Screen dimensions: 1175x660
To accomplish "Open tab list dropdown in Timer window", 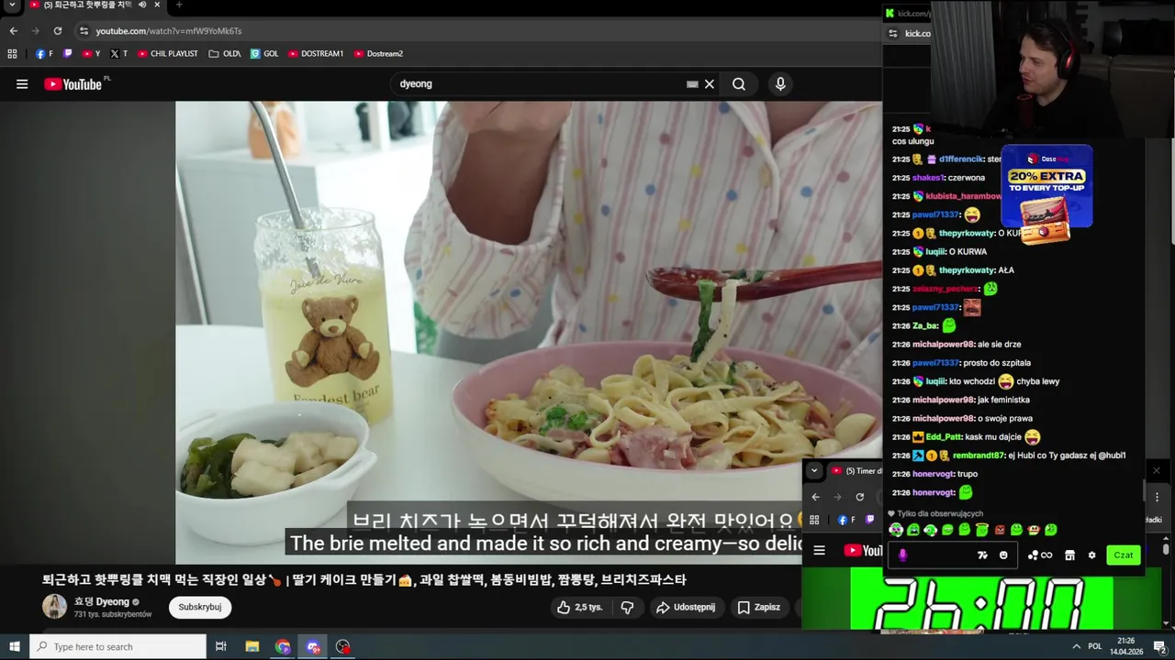I will click(814, 470).
